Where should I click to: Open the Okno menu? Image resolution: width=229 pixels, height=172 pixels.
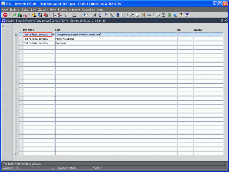point(100,10)
